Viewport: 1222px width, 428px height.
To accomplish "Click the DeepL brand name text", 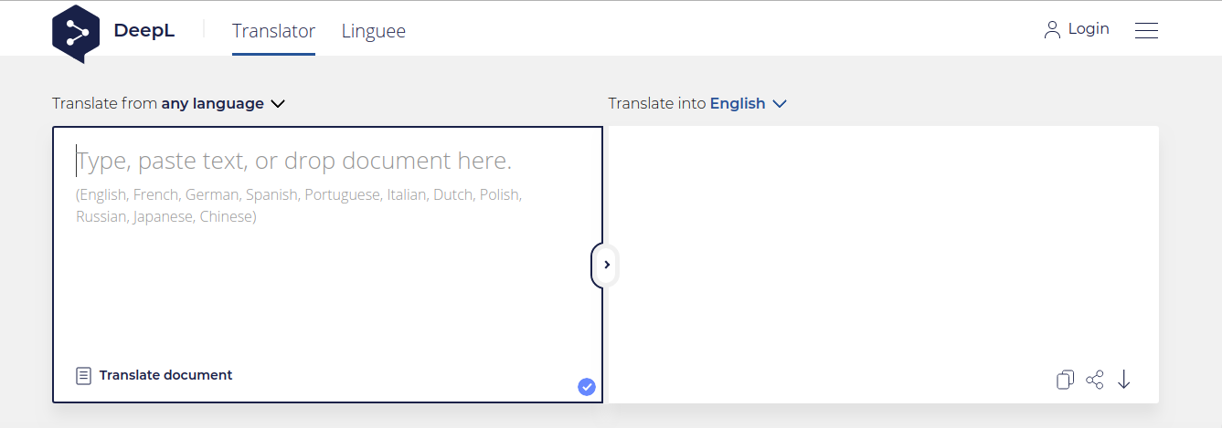I will tap(144, 30).
